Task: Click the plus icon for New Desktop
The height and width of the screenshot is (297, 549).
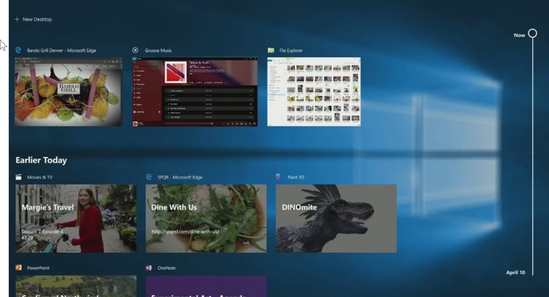Action: click(x=17, y=19)
